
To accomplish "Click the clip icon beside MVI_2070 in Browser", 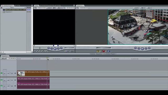I will click(x=4, y=10).
